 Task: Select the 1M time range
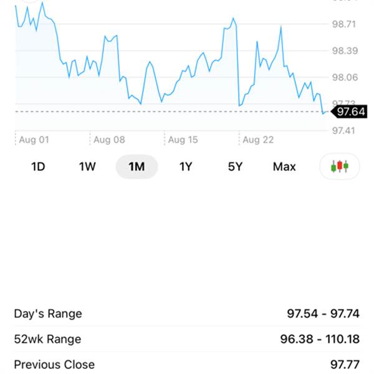pos(137,166)
